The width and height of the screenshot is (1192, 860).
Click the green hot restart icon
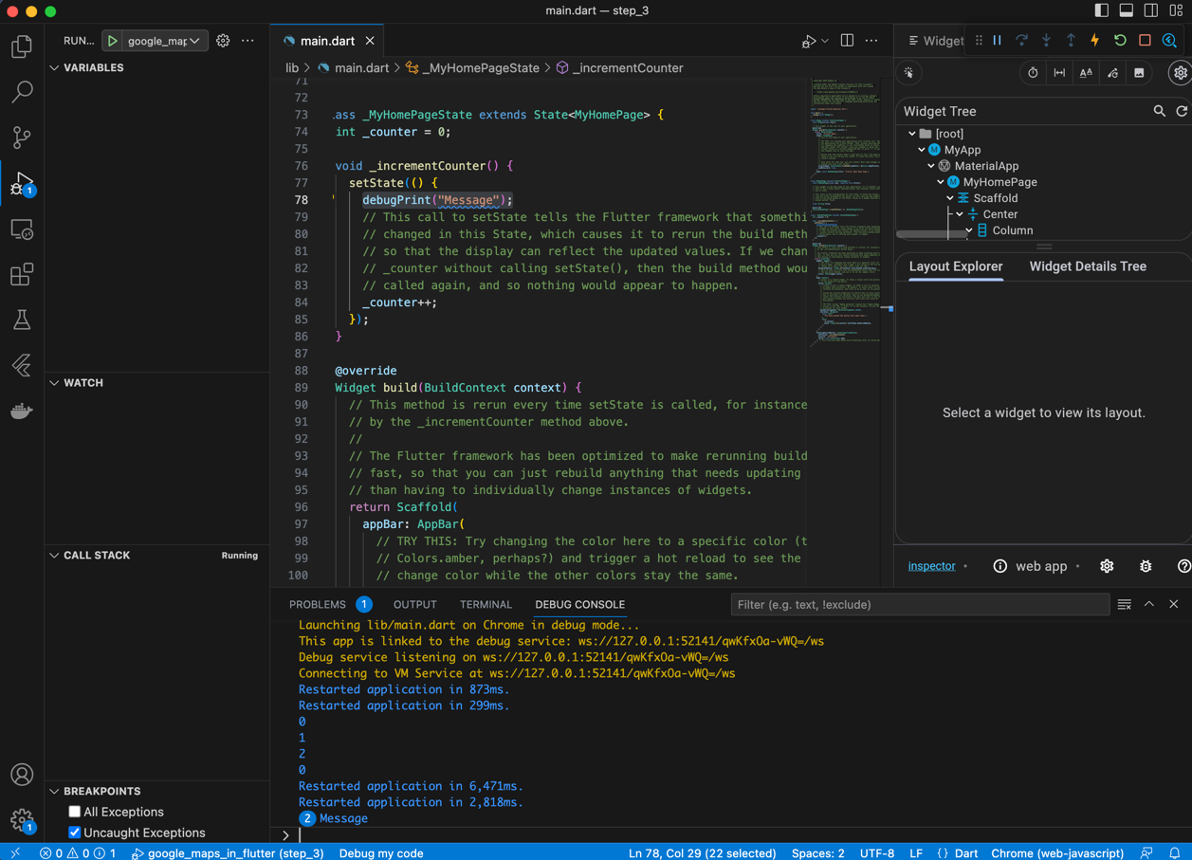1120,41
